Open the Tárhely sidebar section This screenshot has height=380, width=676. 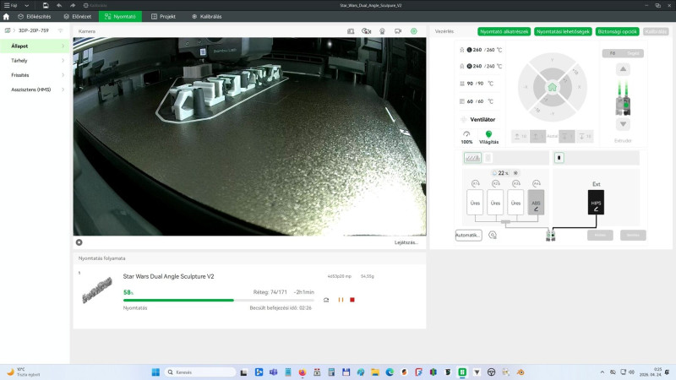click(35, 60)
